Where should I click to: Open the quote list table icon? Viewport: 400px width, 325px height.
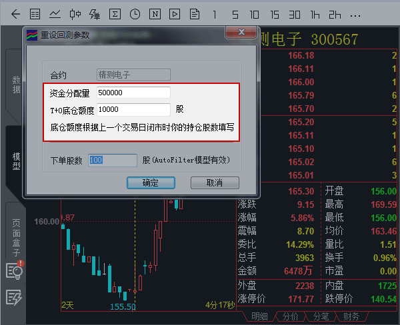(x=35, y=13)
